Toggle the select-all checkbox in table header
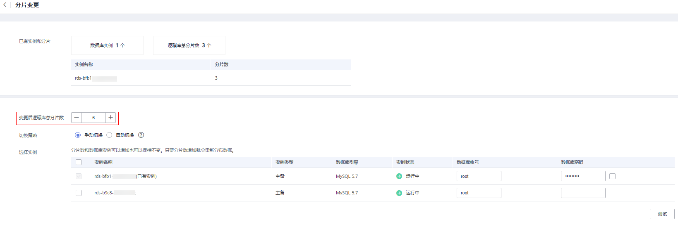The image size is (678, 234). (x=79, y=162)
